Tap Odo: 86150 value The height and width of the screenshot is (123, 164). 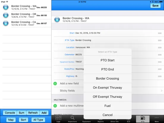click(42, 15)
